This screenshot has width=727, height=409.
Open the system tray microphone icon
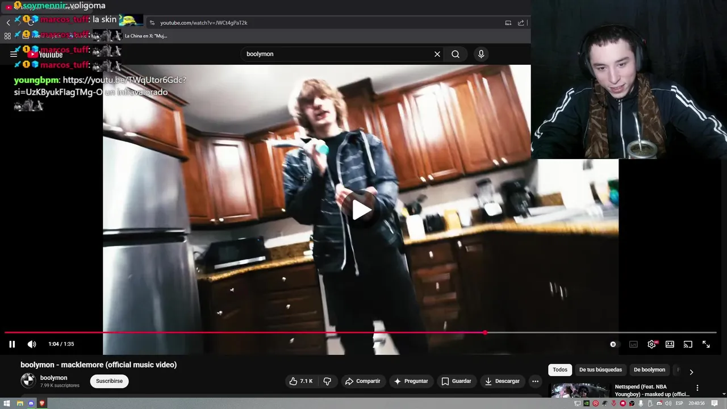point(641,403)
